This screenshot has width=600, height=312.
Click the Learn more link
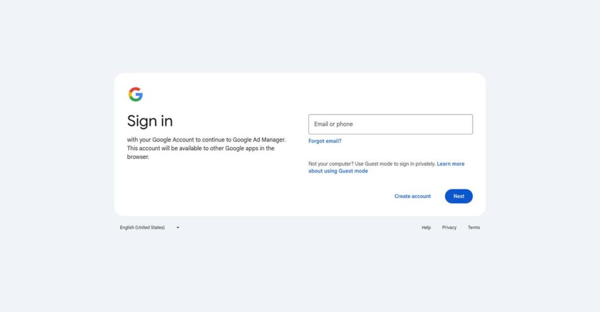pos(451,164)
